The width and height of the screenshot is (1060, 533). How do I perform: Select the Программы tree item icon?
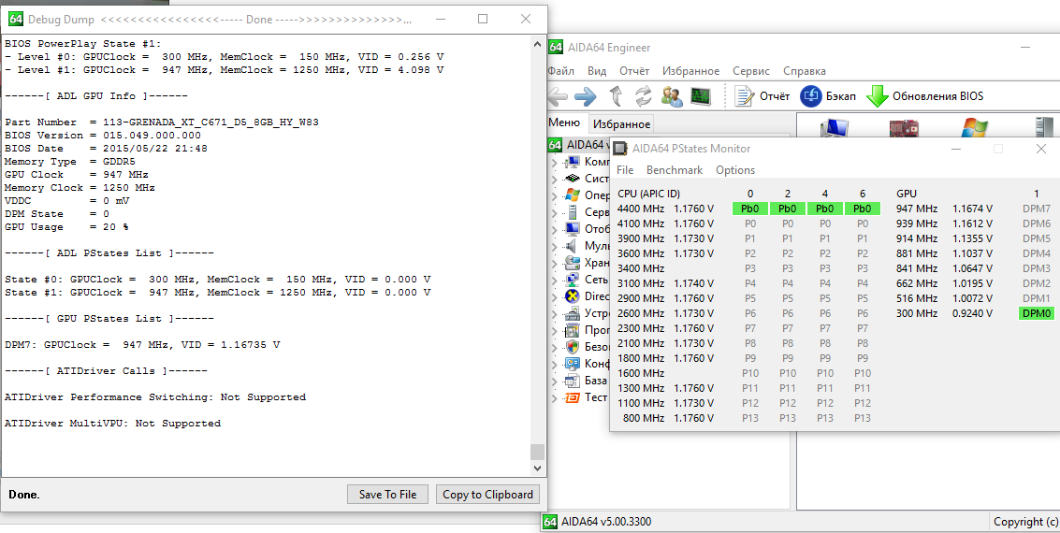click(573, 330)
